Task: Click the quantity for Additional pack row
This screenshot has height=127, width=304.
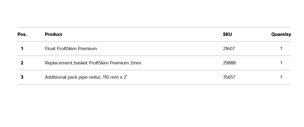Action: point(281,77)
